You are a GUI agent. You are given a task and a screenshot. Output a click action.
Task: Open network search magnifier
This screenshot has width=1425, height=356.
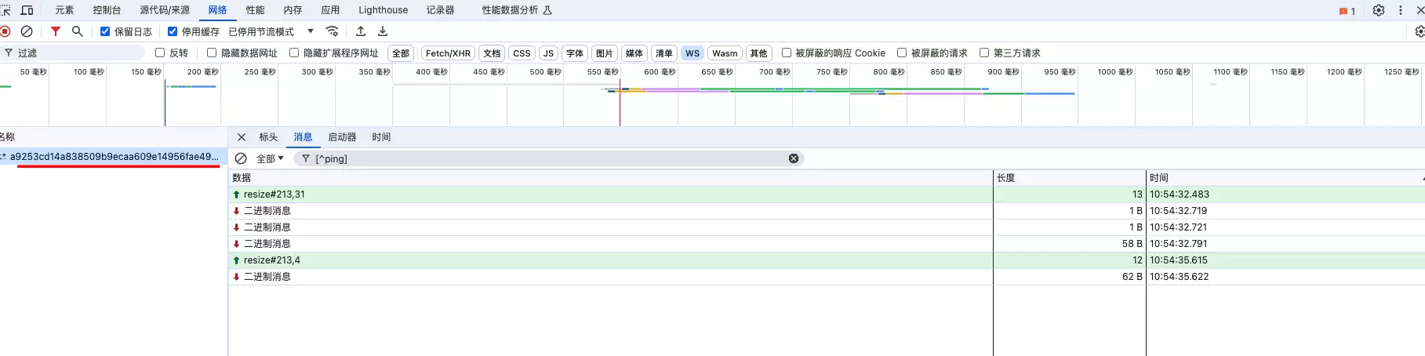click(x=77, y=31)
